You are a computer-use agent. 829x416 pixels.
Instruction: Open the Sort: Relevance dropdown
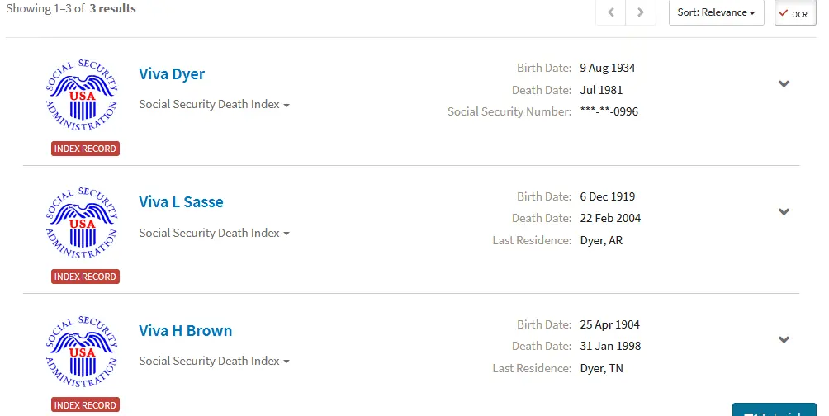coord(716,12)
